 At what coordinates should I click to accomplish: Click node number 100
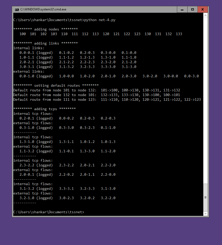click(x=23, y=34)
